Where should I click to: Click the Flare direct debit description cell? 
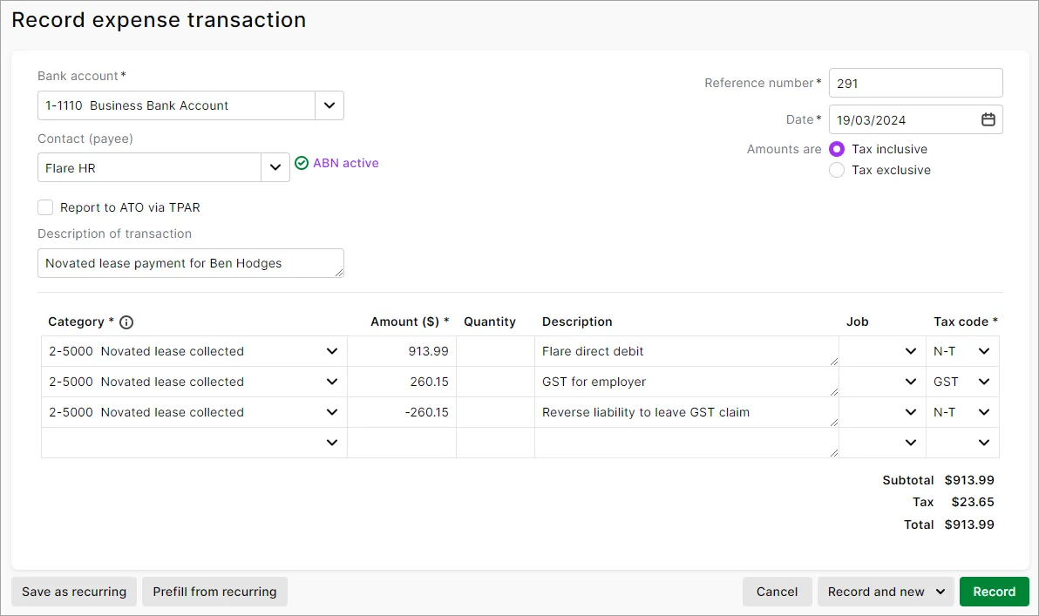(x=687, y=351)
